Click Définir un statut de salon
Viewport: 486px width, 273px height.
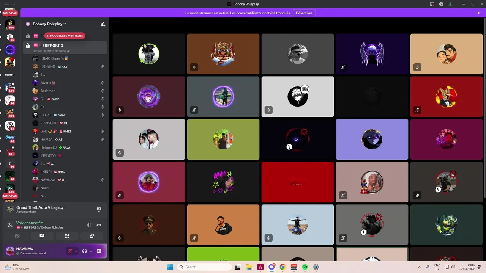pyautogui.click(x=50, y=51)
